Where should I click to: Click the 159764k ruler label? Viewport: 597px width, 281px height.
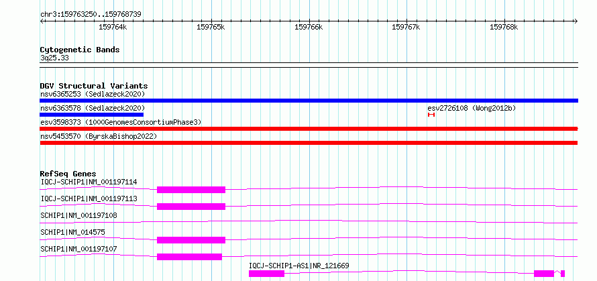click(x=113, y=27)
